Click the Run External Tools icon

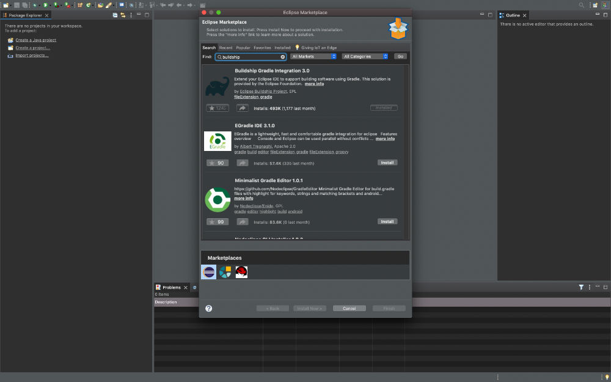pyautogui.click(x=67, y=5)
